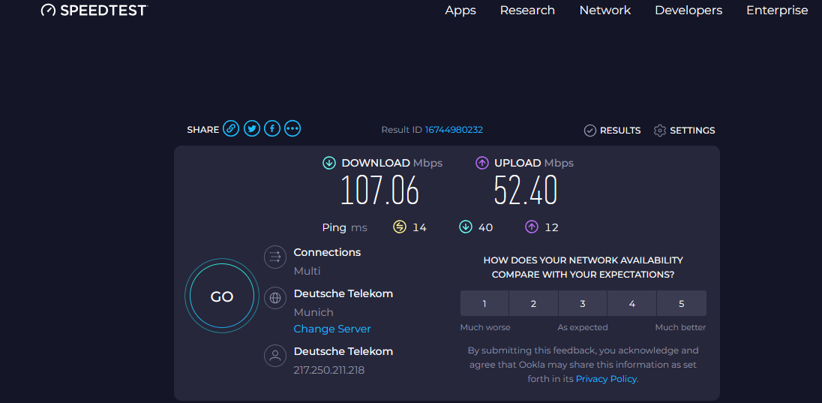Click the 'Much better' label
The height and width of the screenshot is (403, 822).
click(x=680, y=327)
